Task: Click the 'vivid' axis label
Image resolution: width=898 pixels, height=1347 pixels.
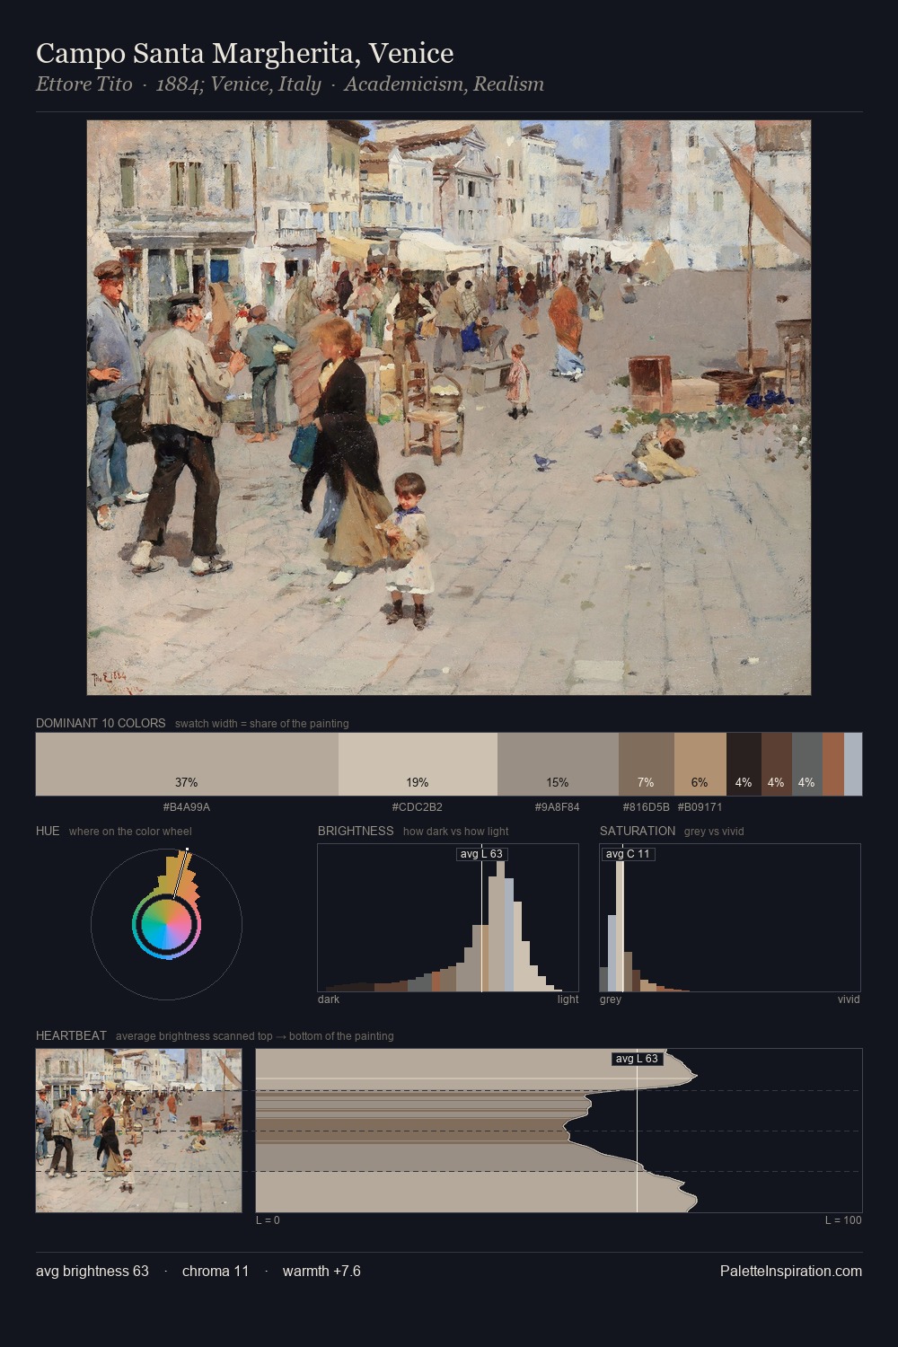Action: [849, 999]
